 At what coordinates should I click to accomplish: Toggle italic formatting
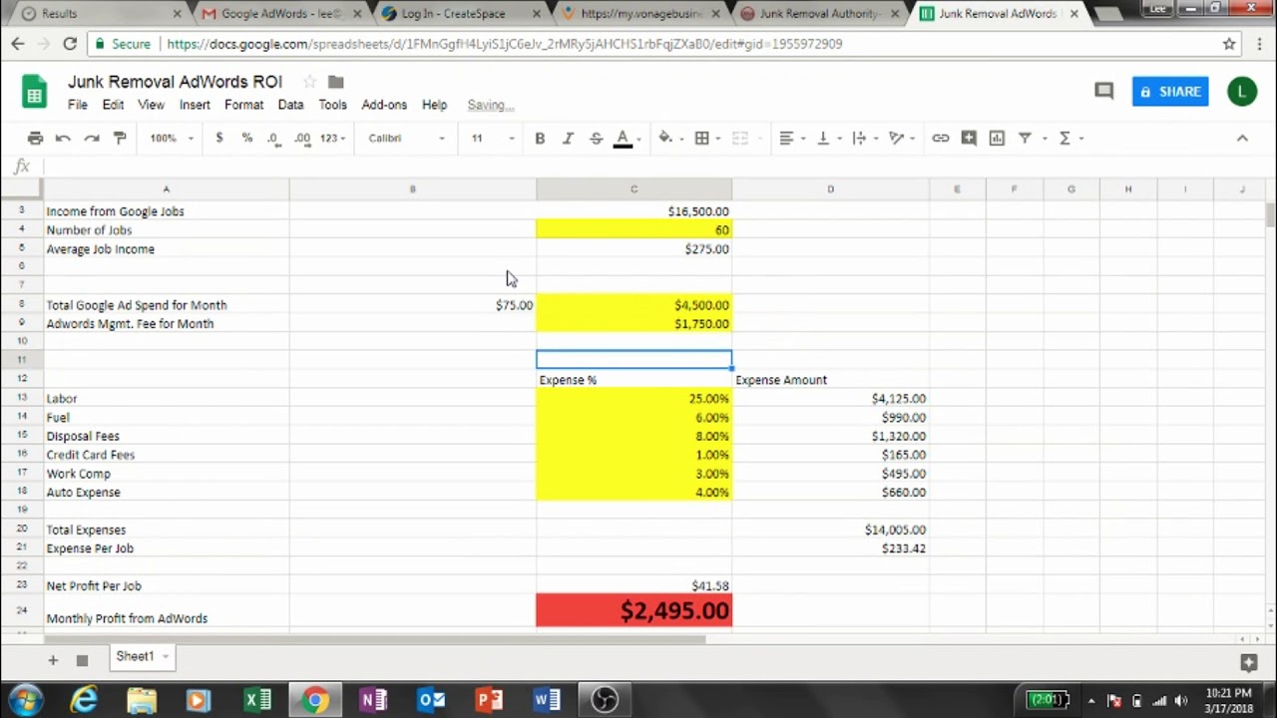568,138
